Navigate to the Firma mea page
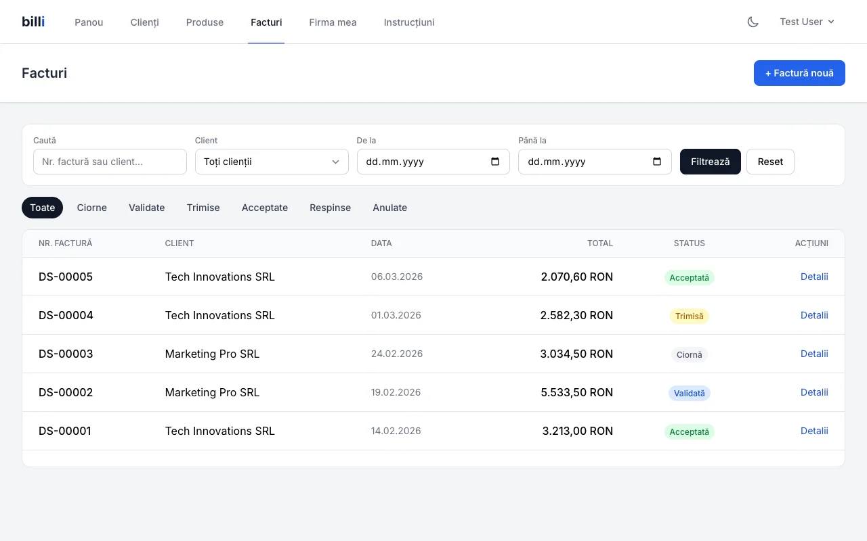867x541 pixels. click(x=333, y=22)
